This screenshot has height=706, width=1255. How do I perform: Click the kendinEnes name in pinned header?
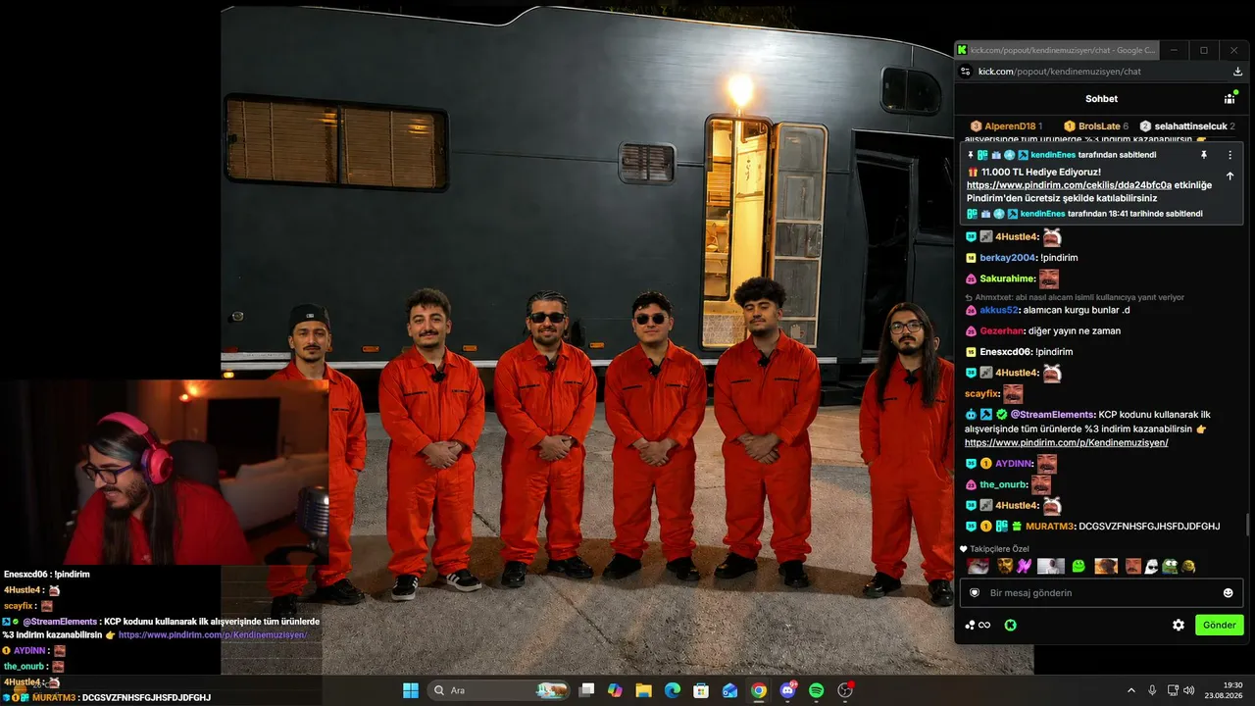(x=1052, y=155)
